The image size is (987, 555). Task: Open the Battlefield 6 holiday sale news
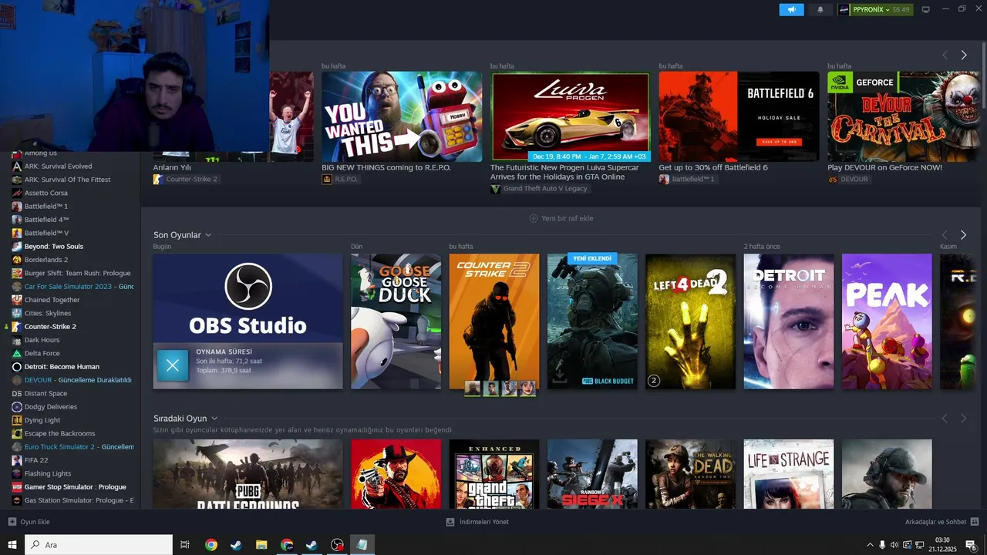[x=739, y=116]
